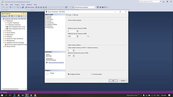This screenshot has width=173, height=97.
Task: Open Microsoft Edge from the taskbar
Action: (x=14, y=95)
